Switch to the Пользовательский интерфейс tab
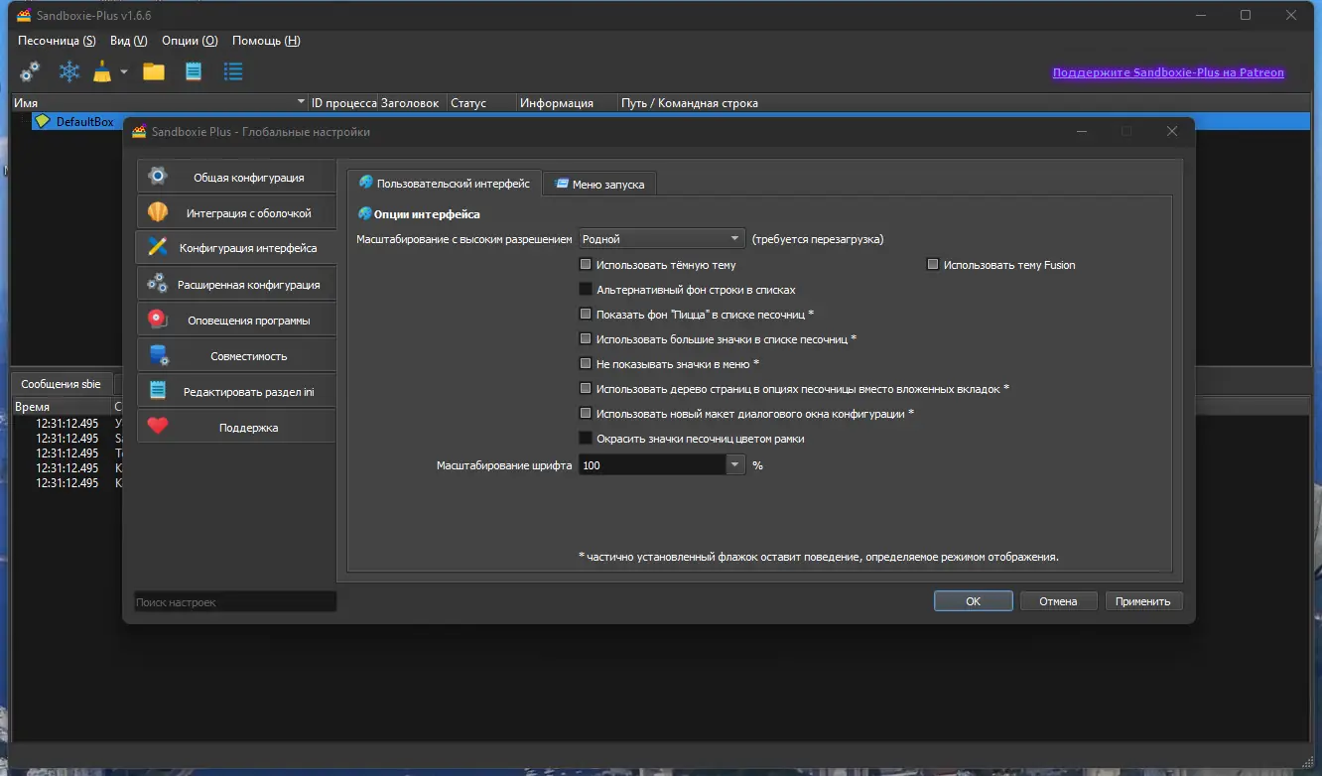 pos(444,184)
